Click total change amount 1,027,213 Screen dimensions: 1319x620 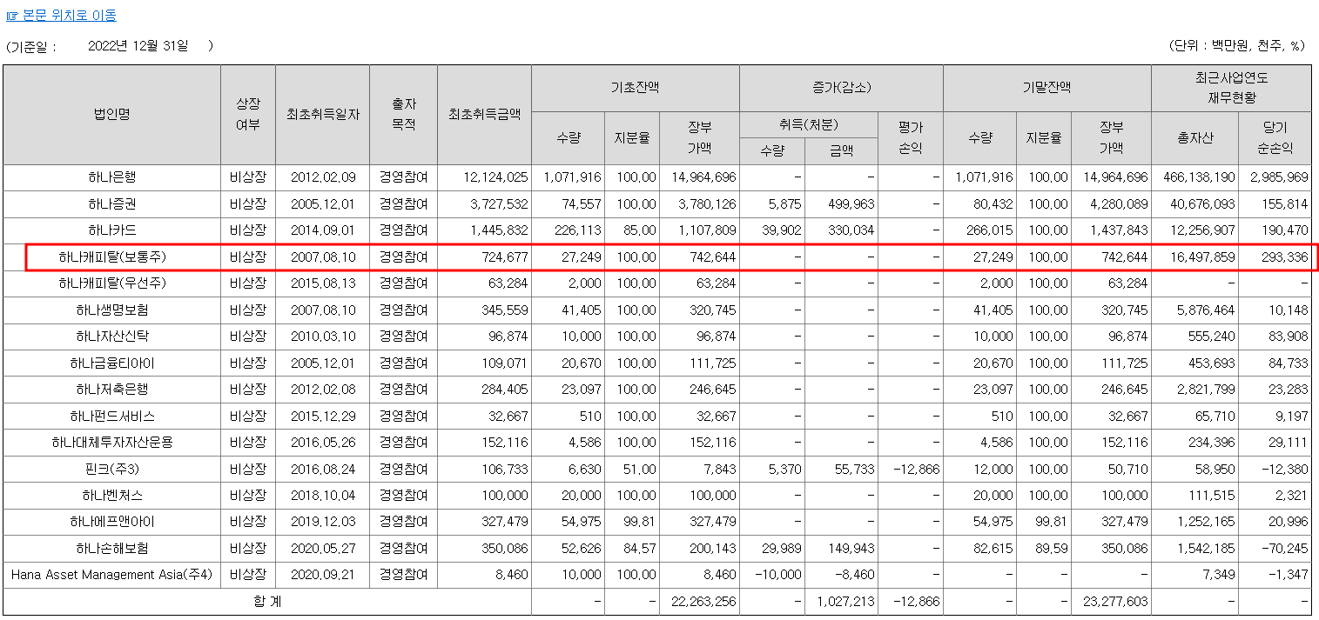847,602
